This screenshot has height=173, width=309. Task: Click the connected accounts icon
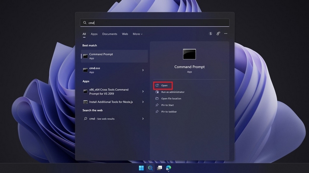218,34
